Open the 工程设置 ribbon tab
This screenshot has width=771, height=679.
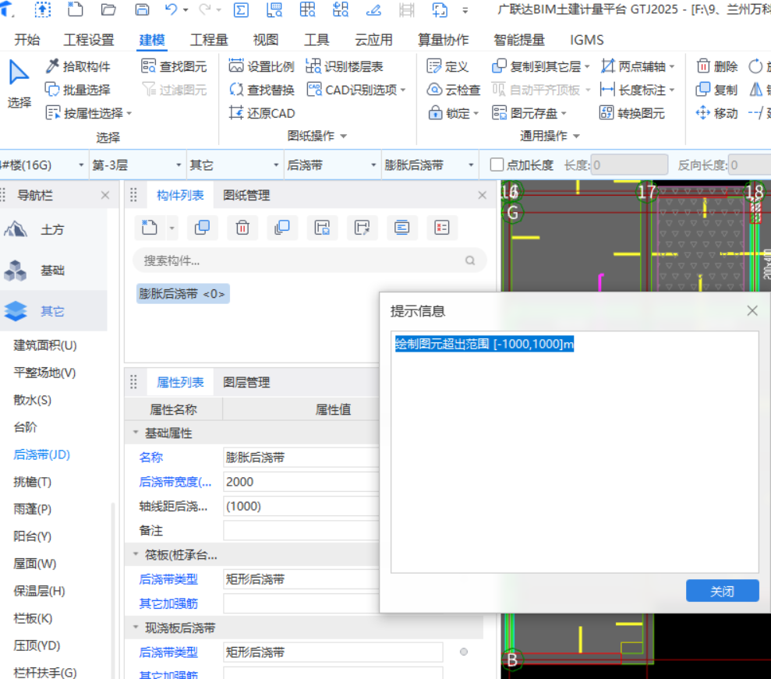pos(89,40)
